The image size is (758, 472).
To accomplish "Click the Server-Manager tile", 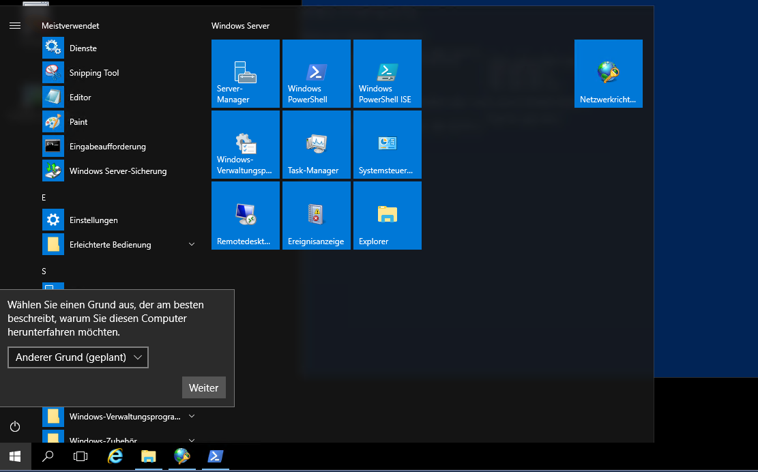I will coord(246,74).
